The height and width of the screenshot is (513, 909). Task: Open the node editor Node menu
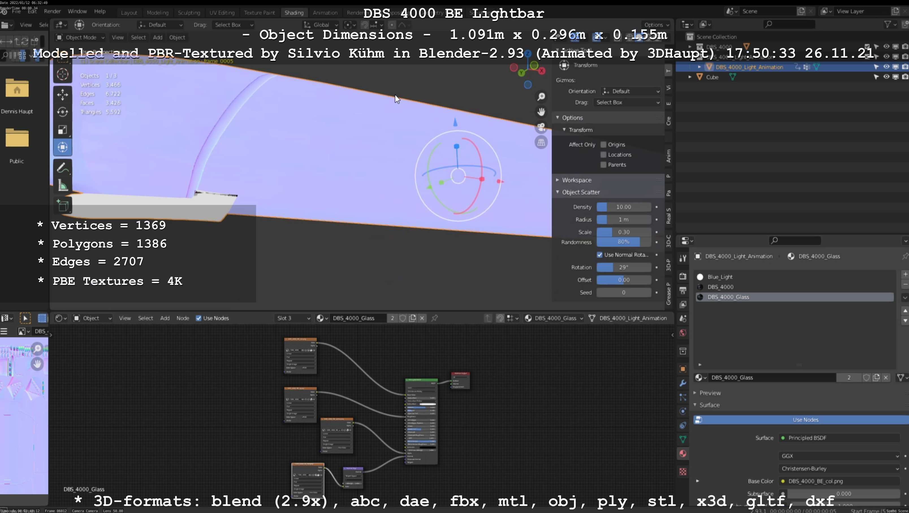183,318
